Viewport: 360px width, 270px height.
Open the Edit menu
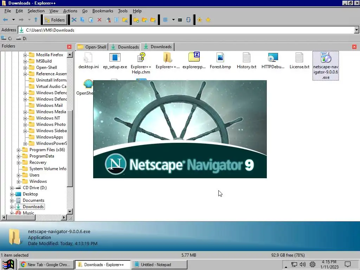coord(19,11)
